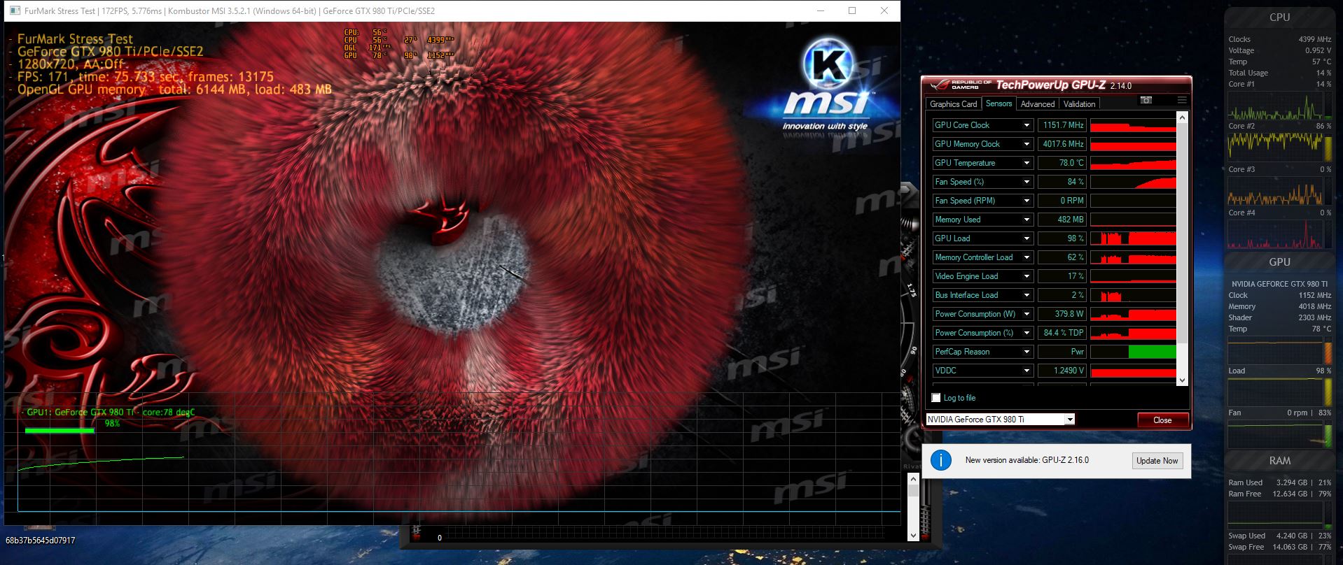Viewport: 1343px width, 565px height.
Task: Open the Fan Speed (RPM) sensor dropdown
Action: [x=1027, y=201]
